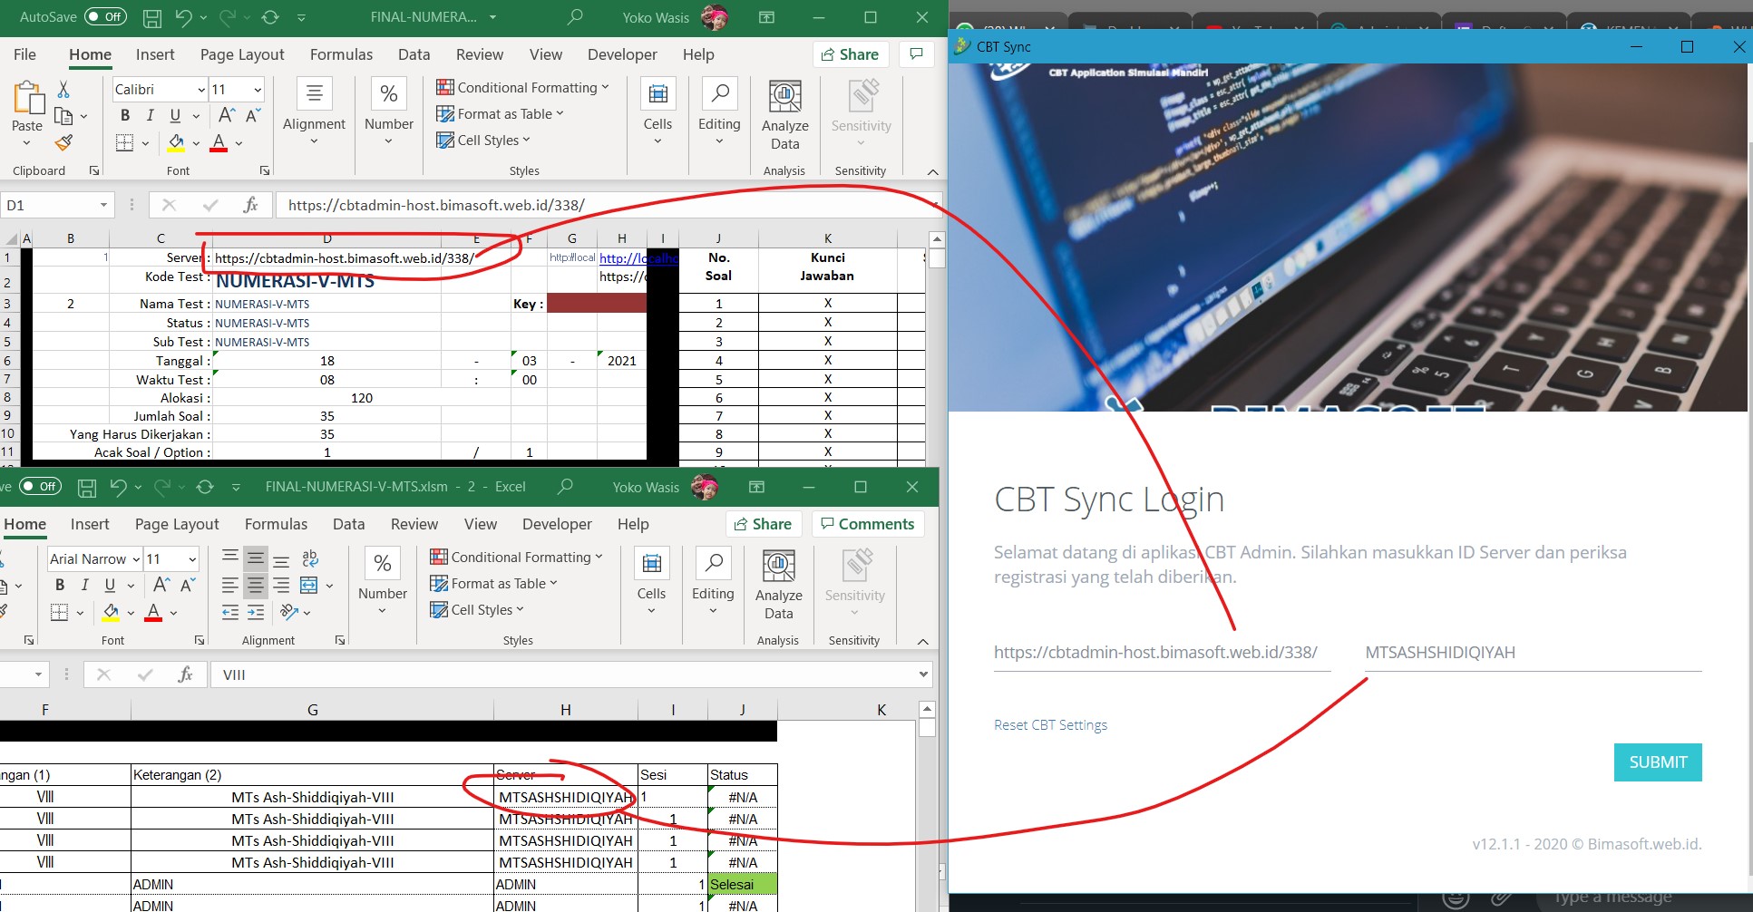Click Share button in bottom Excel window
Image resolution: width=1753 pixels, height=912 pixels.
[x=763, y=524]
